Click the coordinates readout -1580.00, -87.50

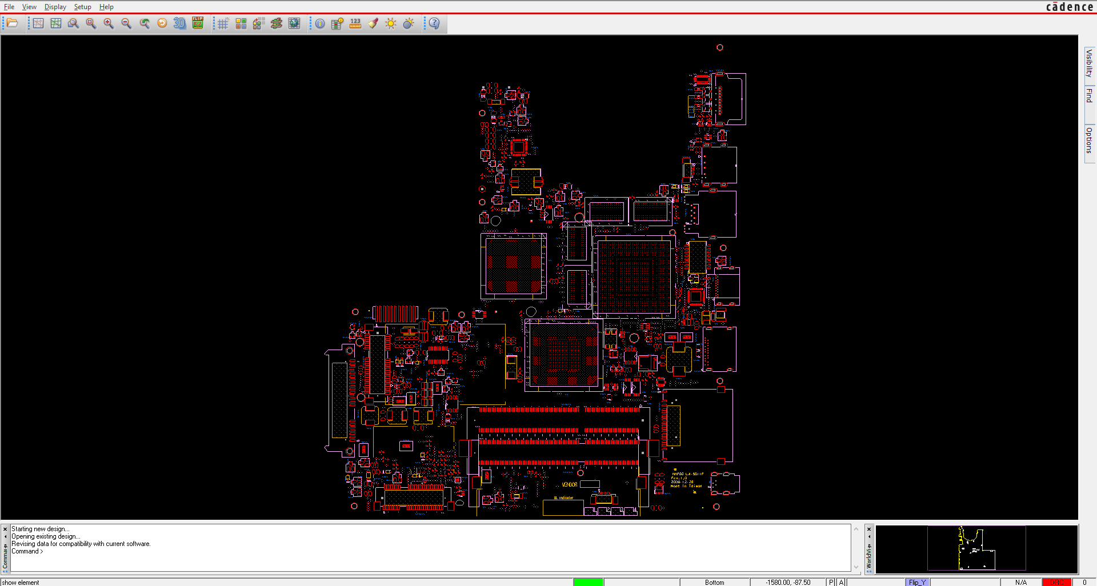tap(788, 582)
